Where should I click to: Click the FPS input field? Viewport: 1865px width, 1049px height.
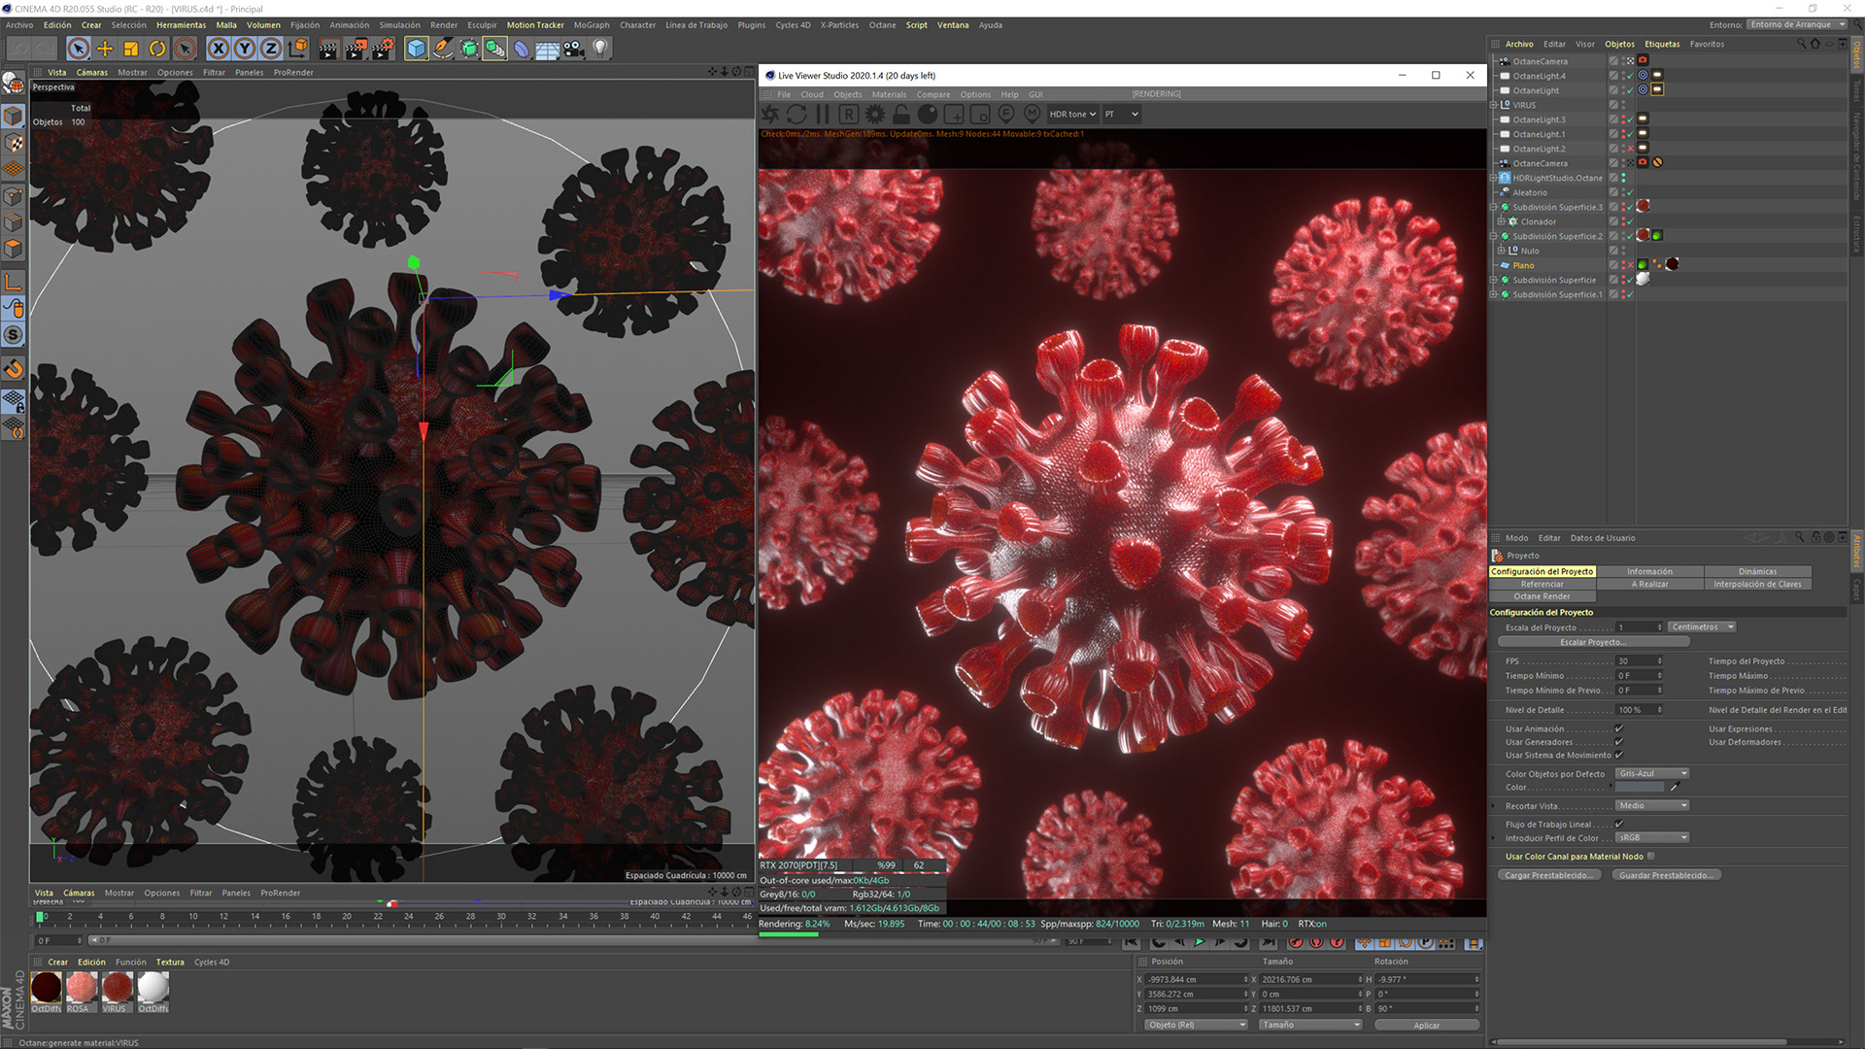(1637, 661)
